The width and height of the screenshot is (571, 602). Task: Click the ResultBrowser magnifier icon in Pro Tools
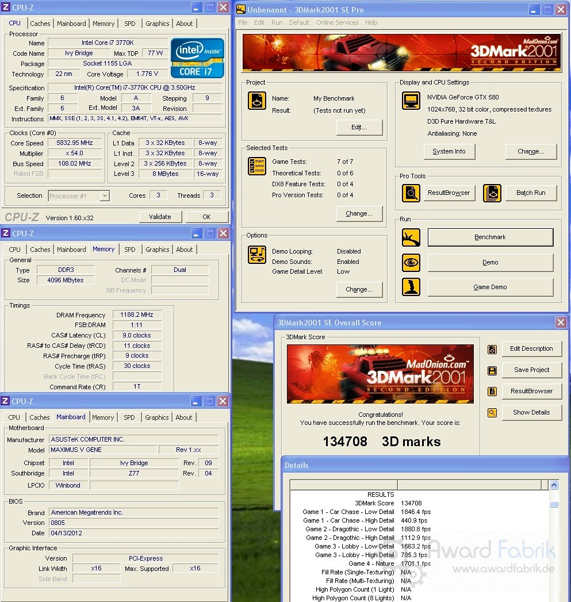[411, 193]
